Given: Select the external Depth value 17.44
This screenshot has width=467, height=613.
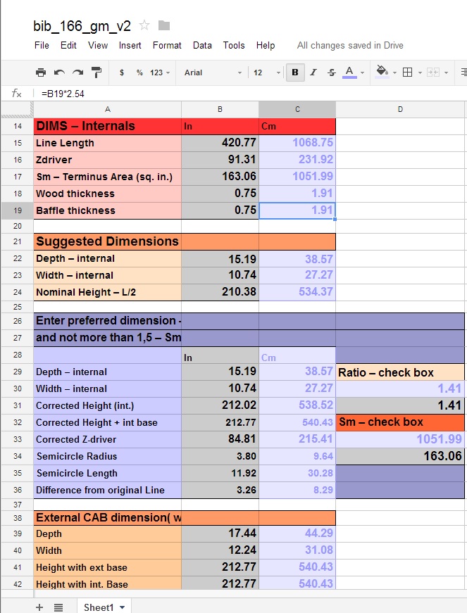Looking at the screenshot, I should [x=220, y=533].
